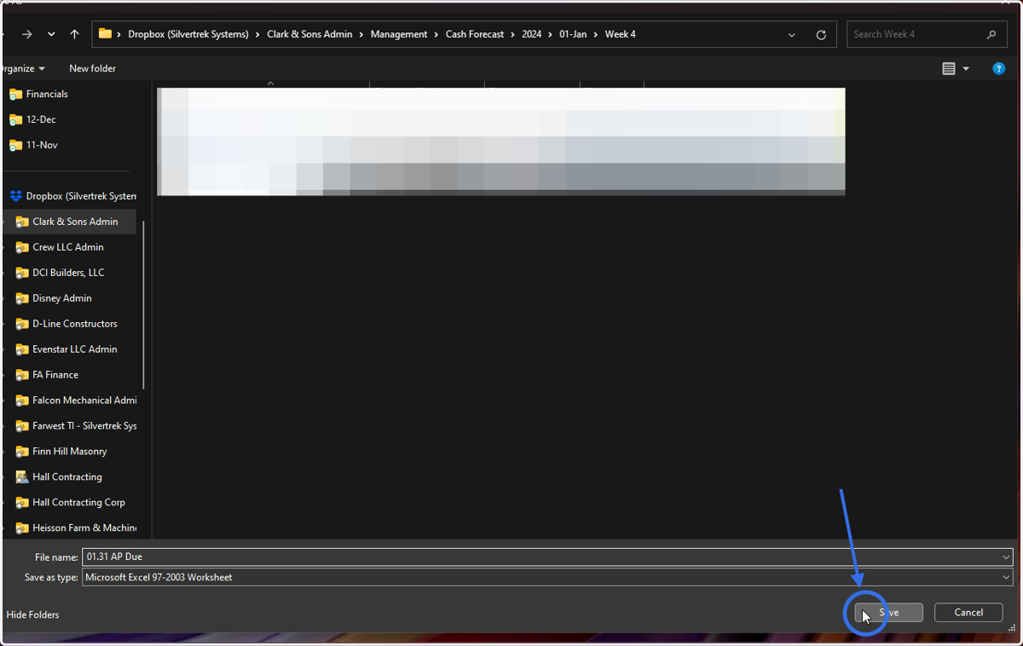
Task: Open the Organize menu
Action: click(25, 68)
